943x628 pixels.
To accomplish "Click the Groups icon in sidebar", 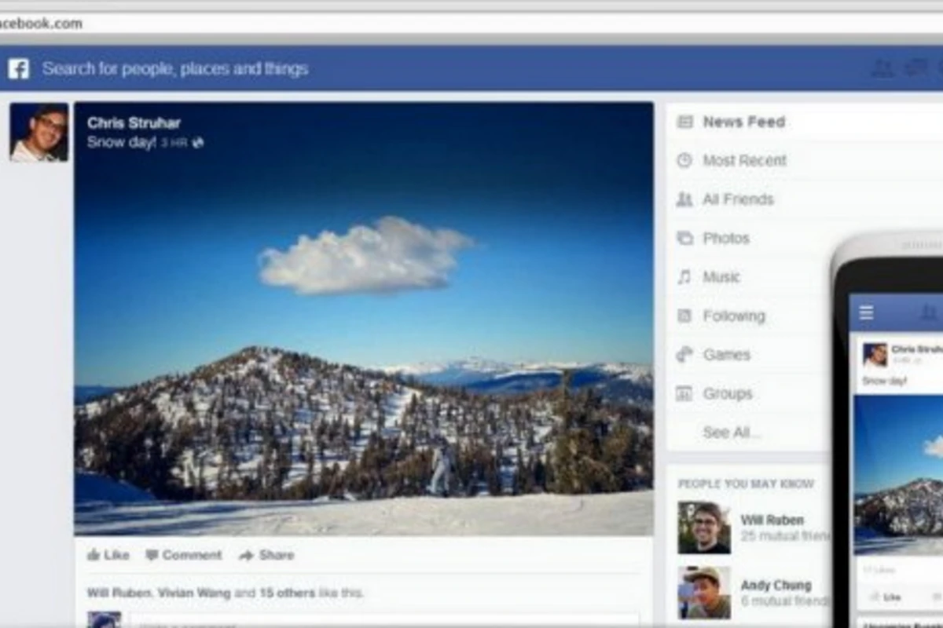I will click(685, 394).
